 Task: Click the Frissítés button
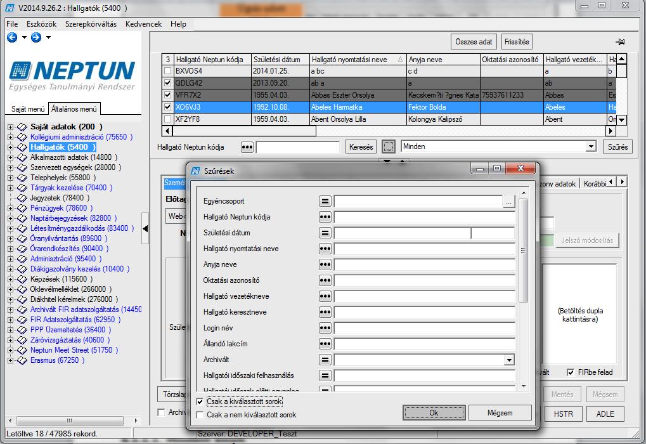click(517, 42)
